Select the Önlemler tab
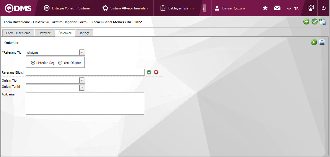The image size is (330, 157). pos(65,33)
